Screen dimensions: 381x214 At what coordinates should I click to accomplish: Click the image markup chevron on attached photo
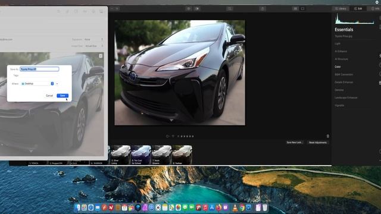pos(101,56)
